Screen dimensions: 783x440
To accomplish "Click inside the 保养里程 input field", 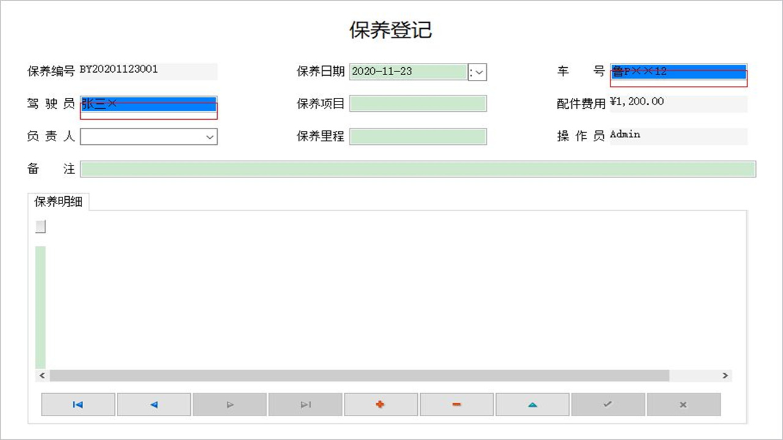I will point(418,136).
